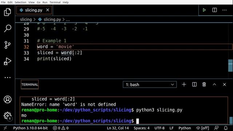The image size is (233, 131).
Task: Open the More Actions ellipsis in the editor title bar
Action: click(224, 10)
